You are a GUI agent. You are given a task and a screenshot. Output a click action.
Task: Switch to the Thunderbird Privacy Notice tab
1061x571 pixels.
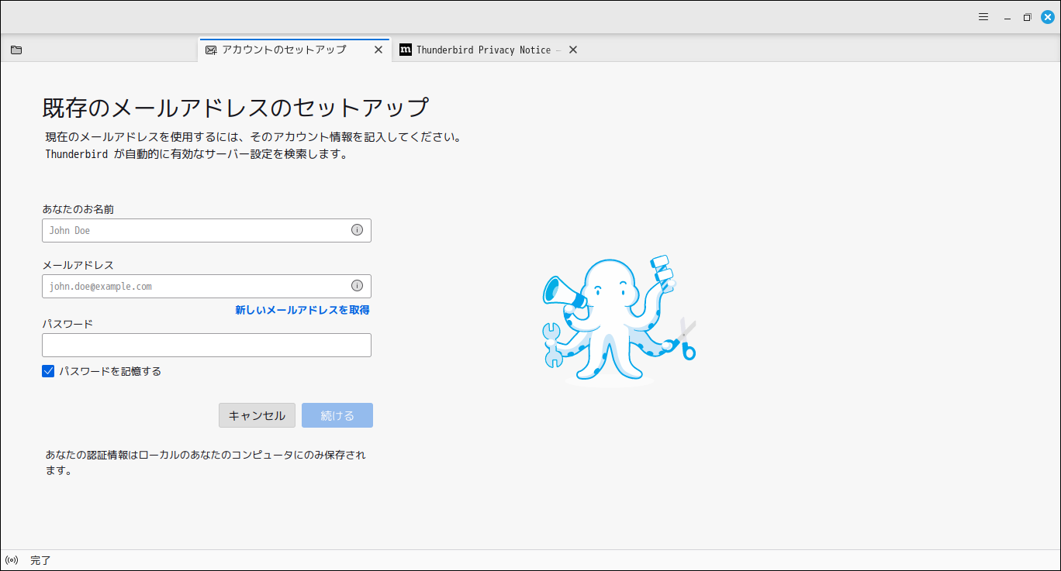pyautogui.click(x=489, y=50)
